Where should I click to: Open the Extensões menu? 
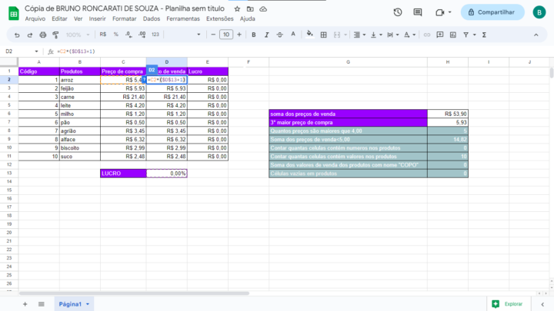click(x=220, y=18)
